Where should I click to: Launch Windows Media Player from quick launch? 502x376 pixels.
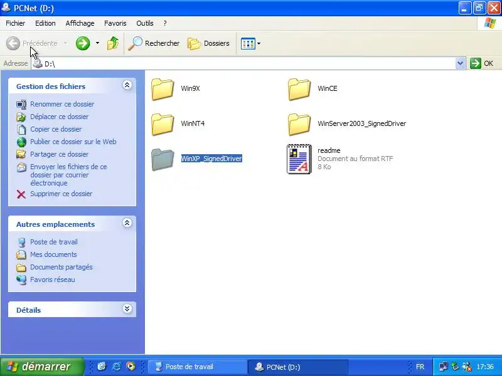(131, 367)
